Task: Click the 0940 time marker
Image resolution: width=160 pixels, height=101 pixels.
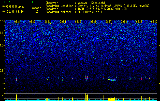Action: coord(154,22)
